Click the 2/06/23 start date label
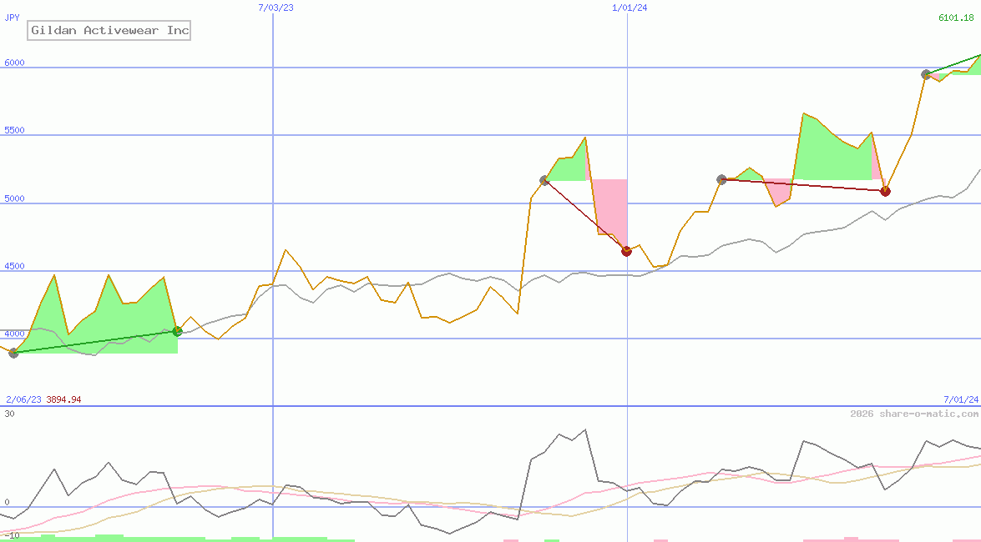This screenshot has height=542, width=981. click(x=23, y=399)
